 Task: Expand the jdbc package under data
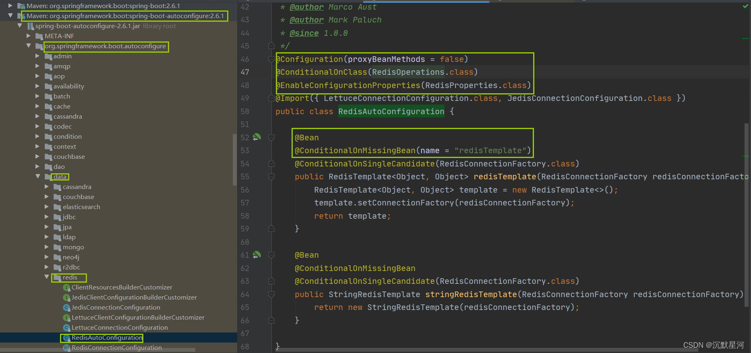47,217
